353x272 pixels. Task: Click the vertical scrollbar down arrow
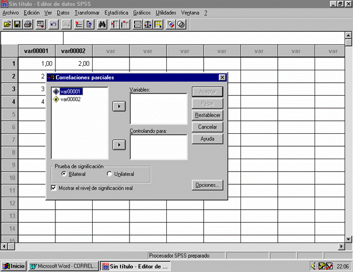[x=348, y=239]
